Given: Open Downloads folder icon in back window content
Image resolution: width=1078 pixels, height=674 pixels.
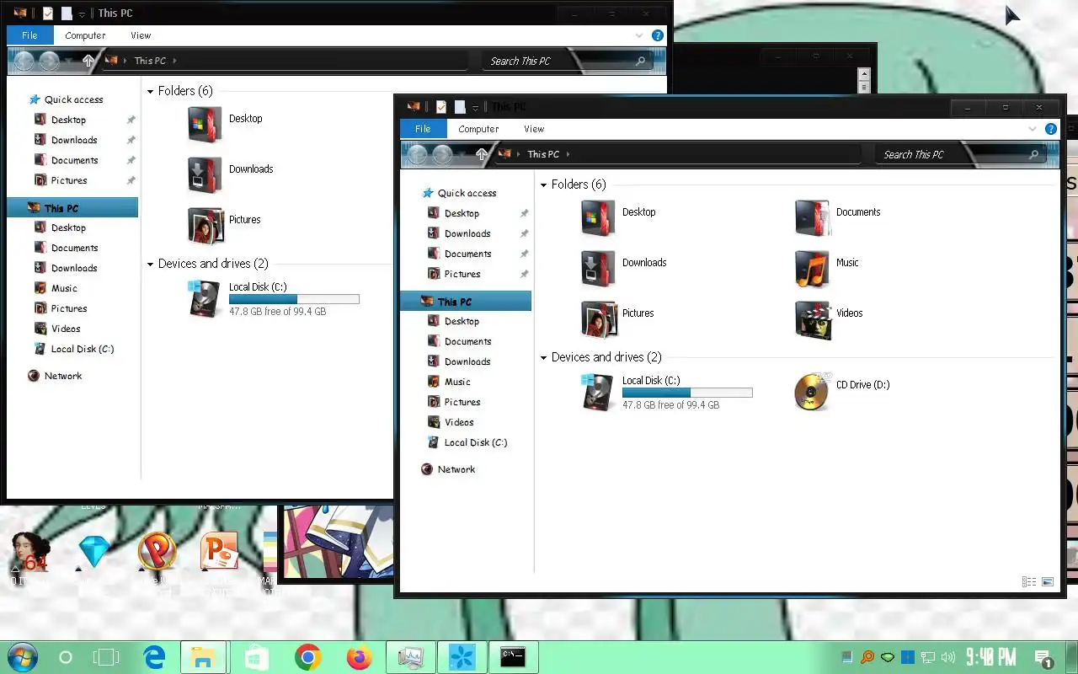Looking at the screenshot, I should pos(205,175).
